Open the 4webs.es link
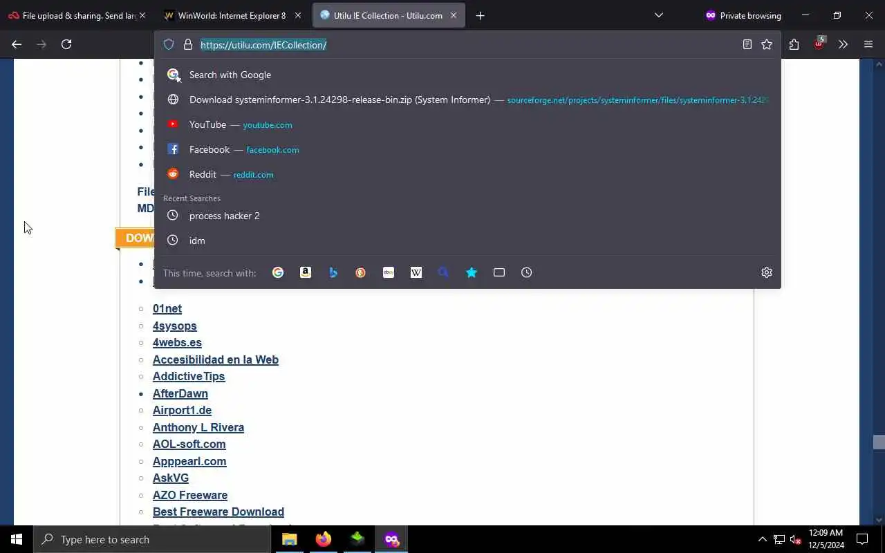 click(177, 342)
